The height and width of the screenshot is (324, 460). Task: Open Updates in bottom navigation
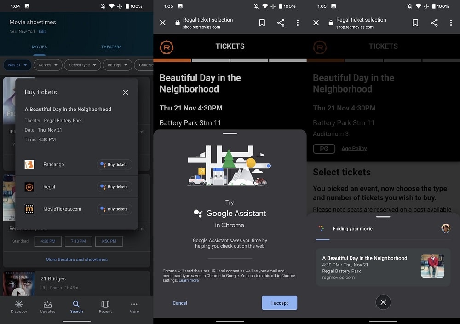[47, 307]
